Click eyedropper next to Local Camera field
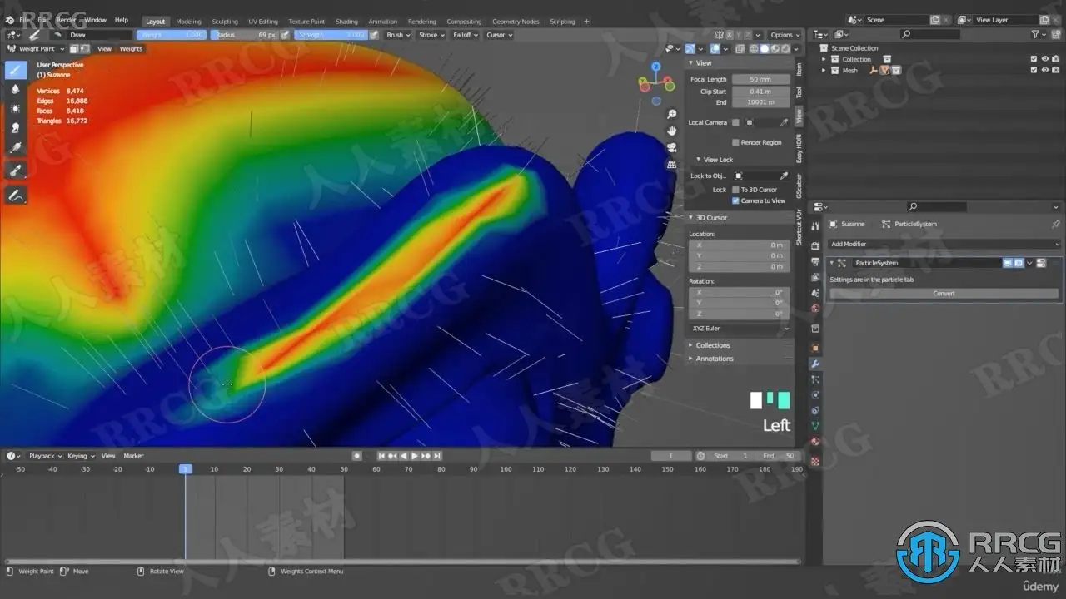The image size is (1066, 599). tap(784, 122)
